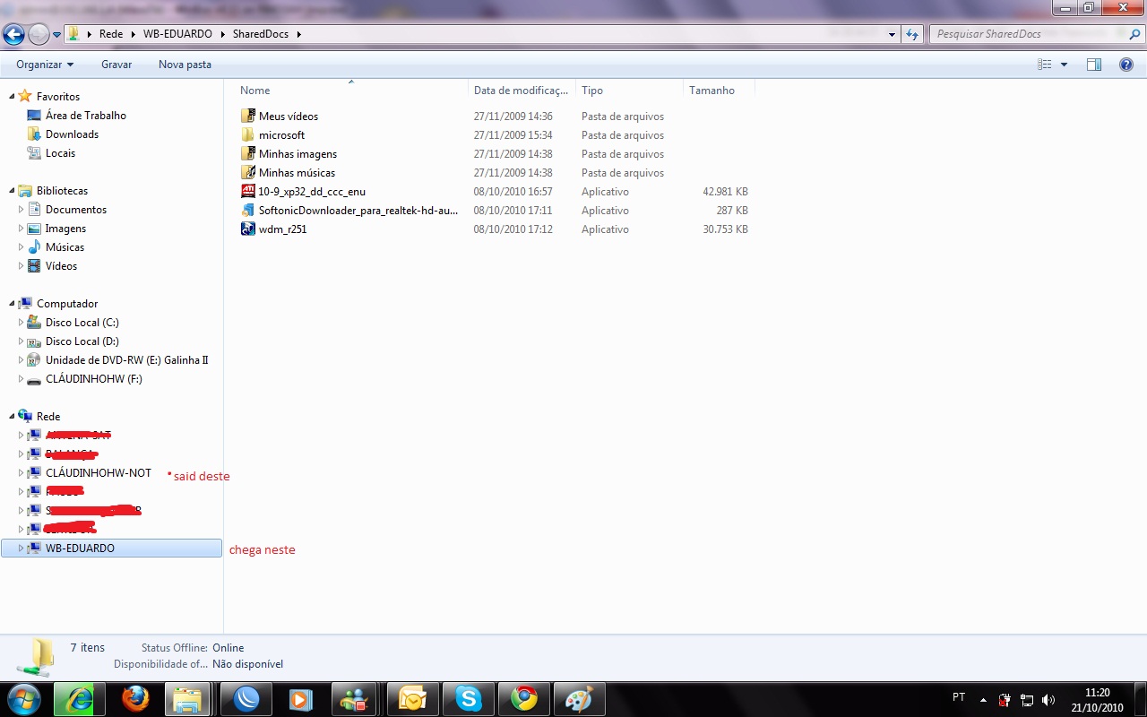Screen dimensions: 1147x717
Task: Expand the Imagens library
Action: (22, 229)
